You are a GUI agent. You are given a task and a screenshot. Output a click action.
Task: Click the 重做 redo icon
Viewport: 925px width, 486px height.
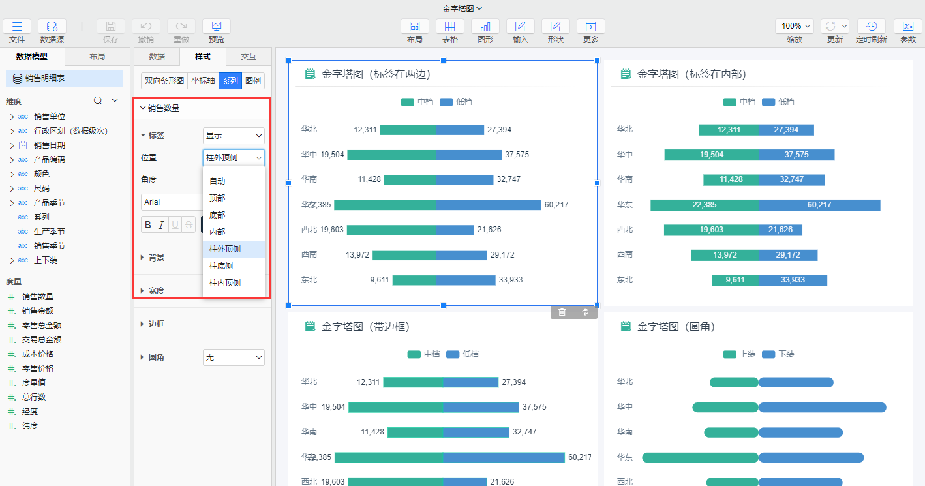click(x=181, y=26)
